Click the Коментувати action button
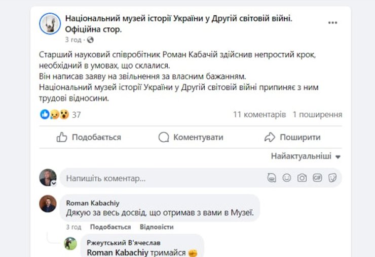Image resolution: width=375 pixels, height=257 pixels. [191, 137]
